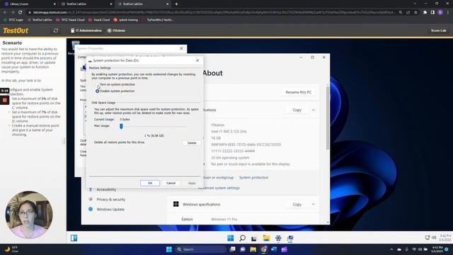Image resolution: width=453 pixels, height=255 pixels.
Task: Click the Privacy & security shield icon
Action: coord(91,199)
